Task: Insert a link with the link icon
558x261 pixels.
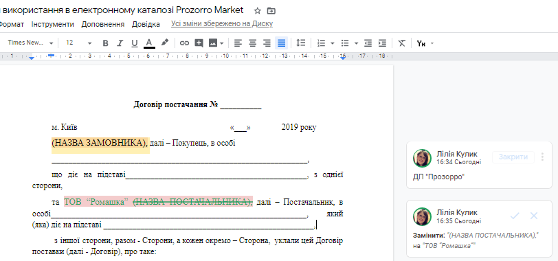Action: tap(184, 43)
